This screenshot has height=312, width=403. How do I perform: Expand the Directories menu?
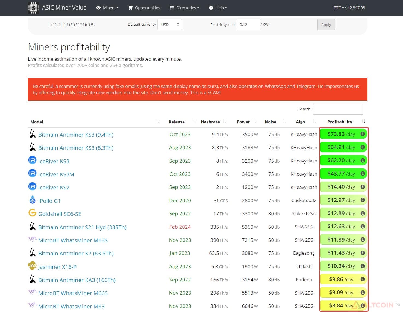[x=184, y=8]
